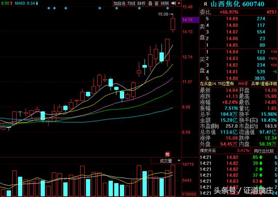
Task: Select sell level 4 price 14.88
Action: [232, 25]
